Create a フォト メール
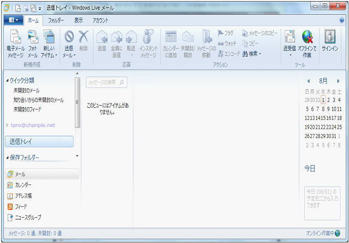 pos(33,44)
